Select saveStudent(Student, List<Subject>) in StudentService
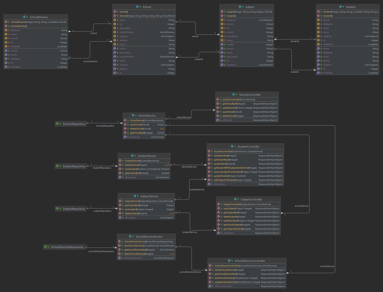Screen dimensions: 383x292 tap(144, 169)
